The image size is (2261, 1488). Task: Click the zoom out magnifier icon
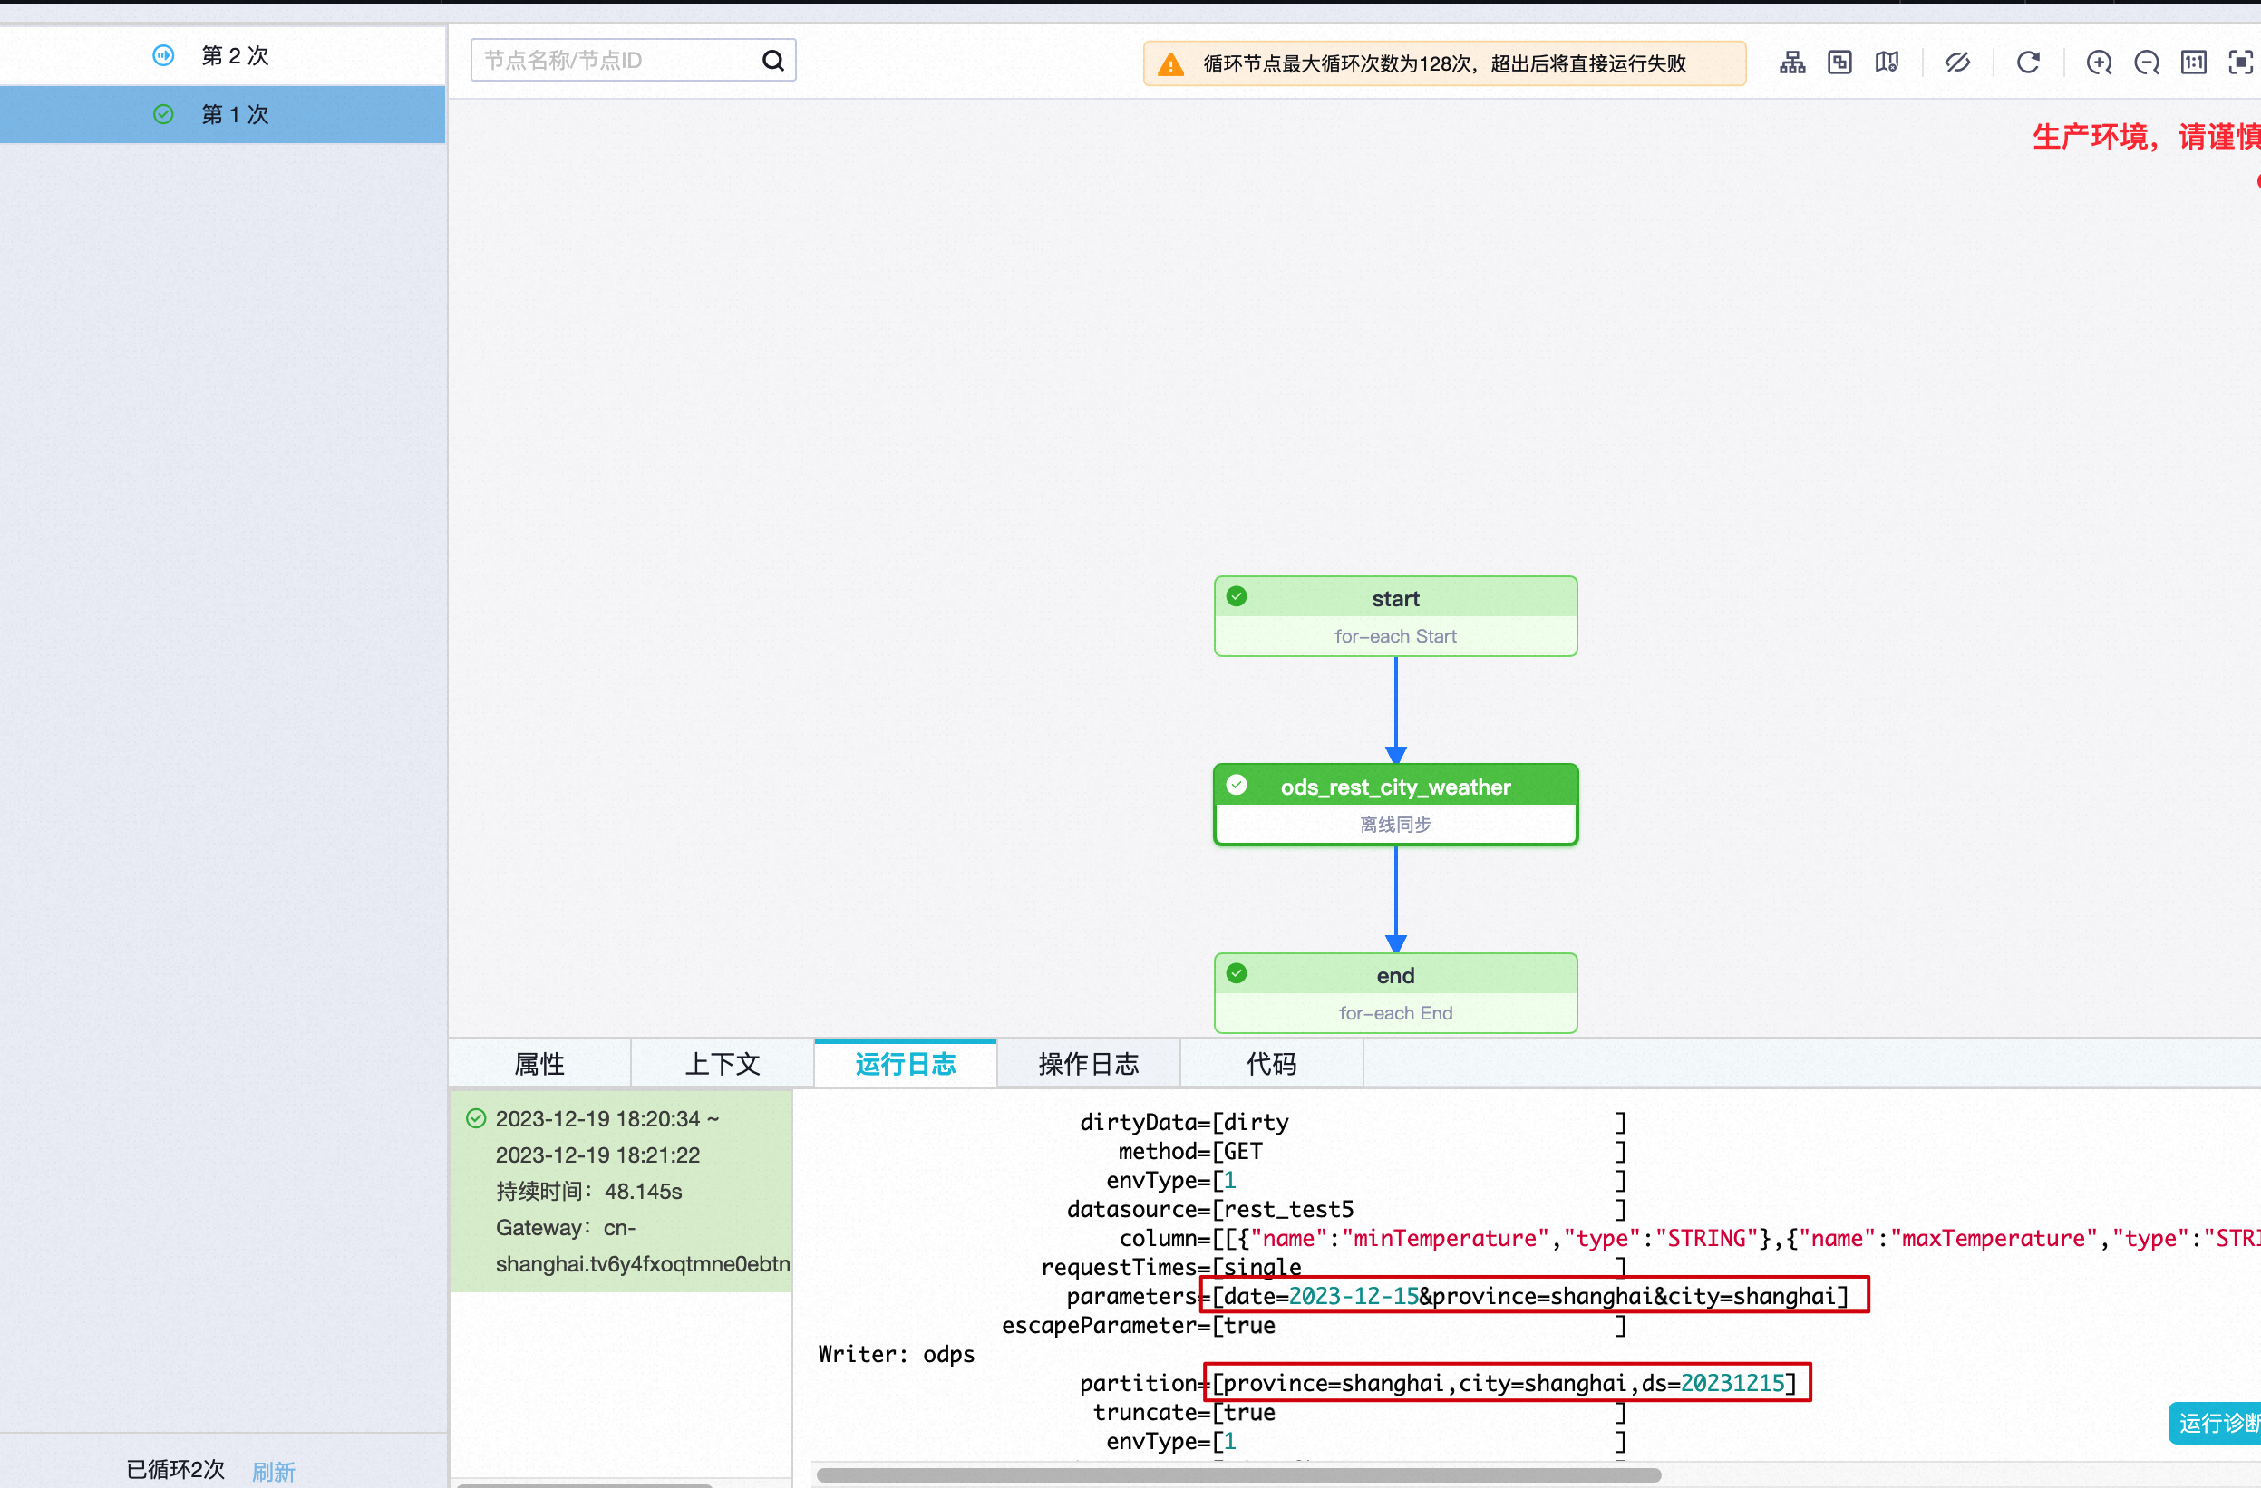(x=2146, y=63)
